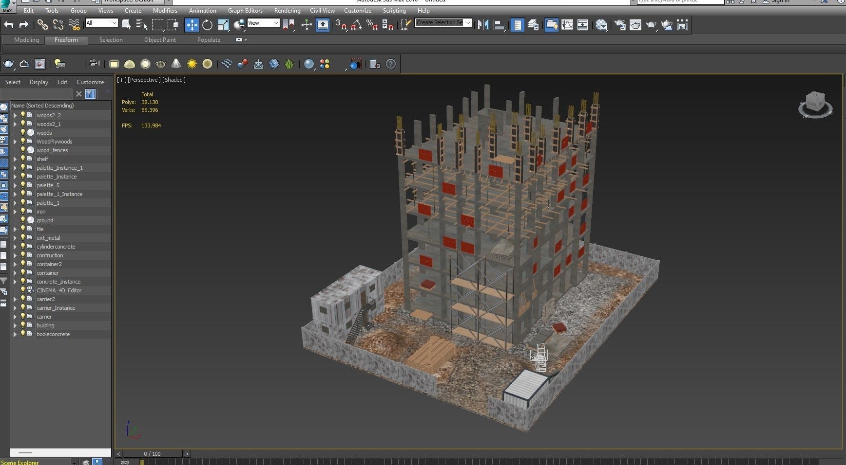Click the time slider at 0 / 100

point(152,454)
